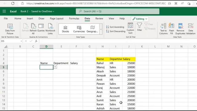Click the Excel app name link
Viewport: 197px width, 111px height.
13,11
